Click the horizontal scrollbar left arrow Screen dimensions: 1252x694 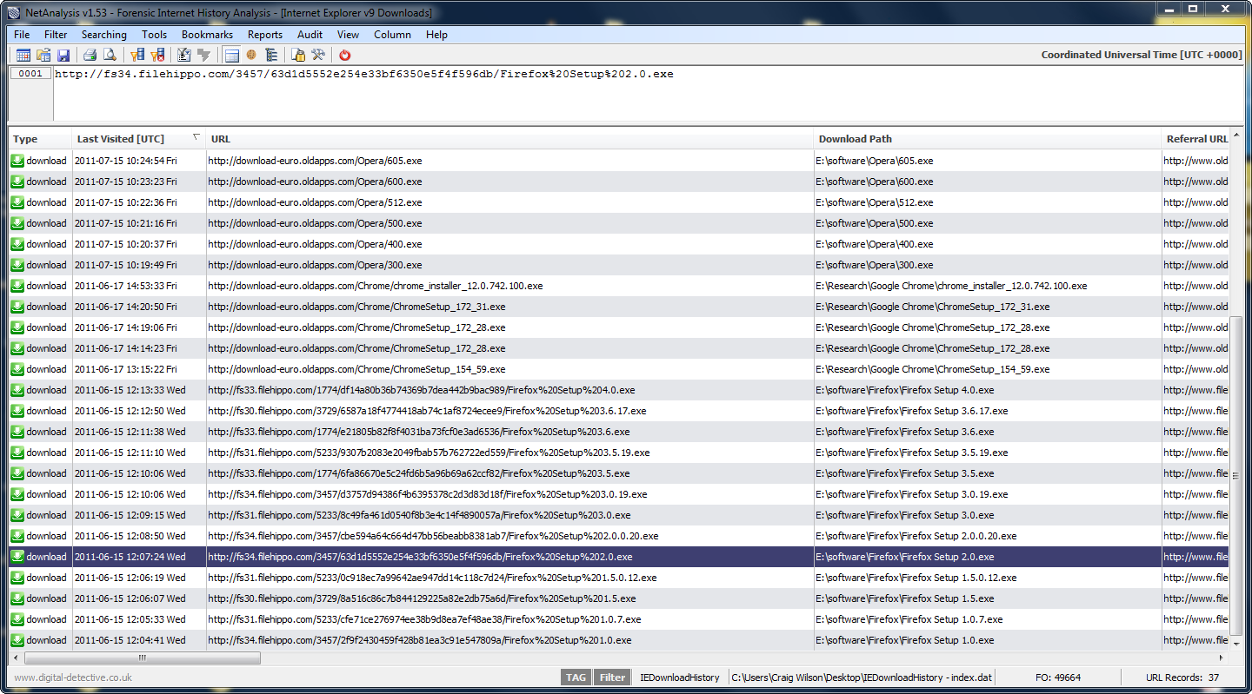click(15, 658)
